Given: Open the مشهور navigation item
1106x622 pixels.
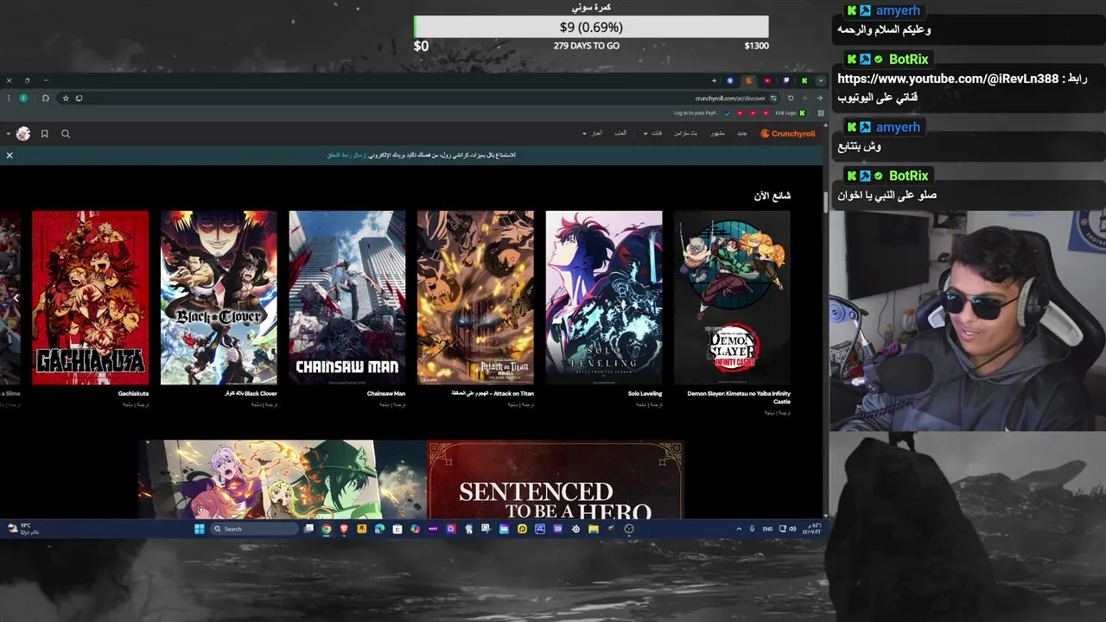Looking at the screenshot, I should coord(717,134).
